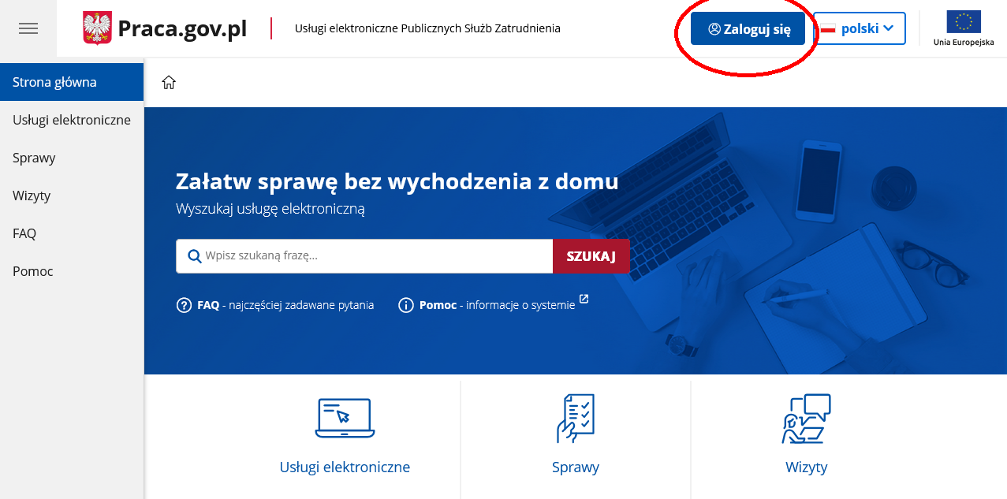Click the European Union flag logo
The width and height of the screenshot is (1007, 499).
[963, 22]
